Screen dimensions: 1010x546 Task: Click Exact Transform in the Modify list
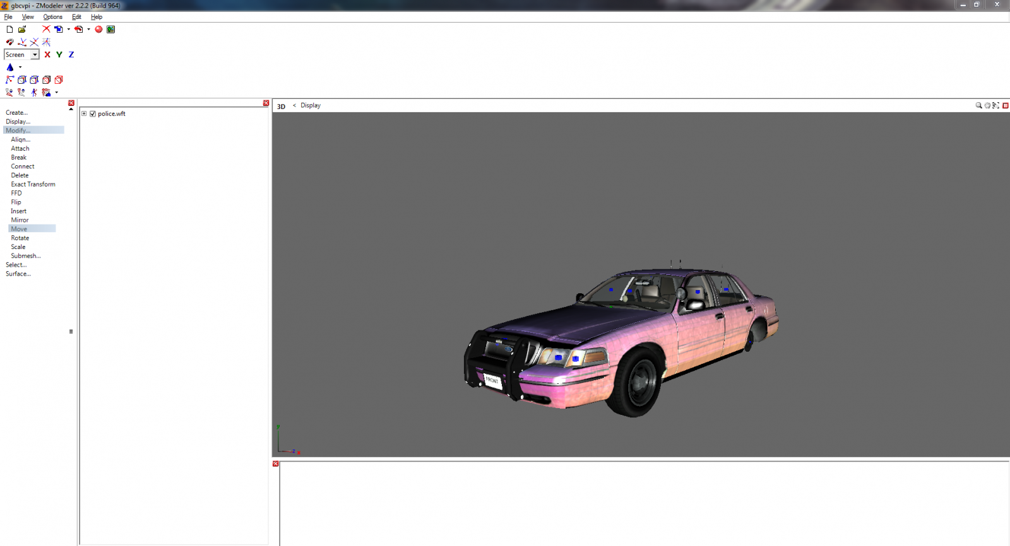[x=33, y=184]
